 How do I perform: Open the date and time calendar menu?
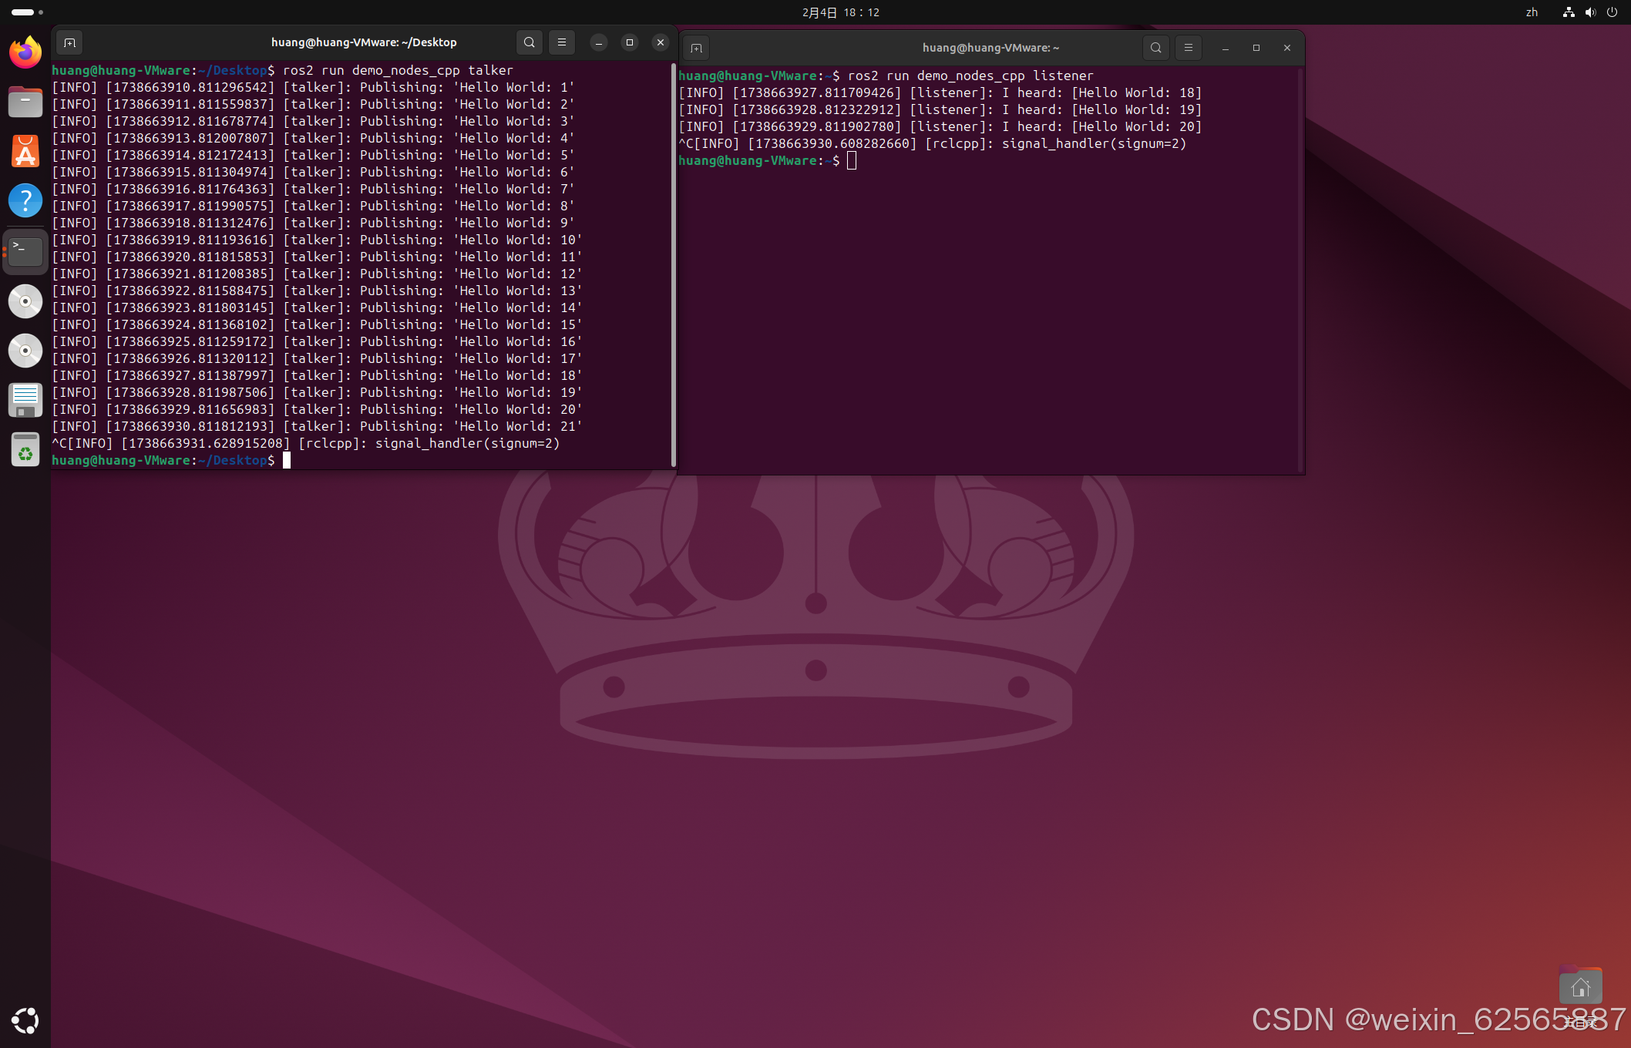tap(840, 12)
